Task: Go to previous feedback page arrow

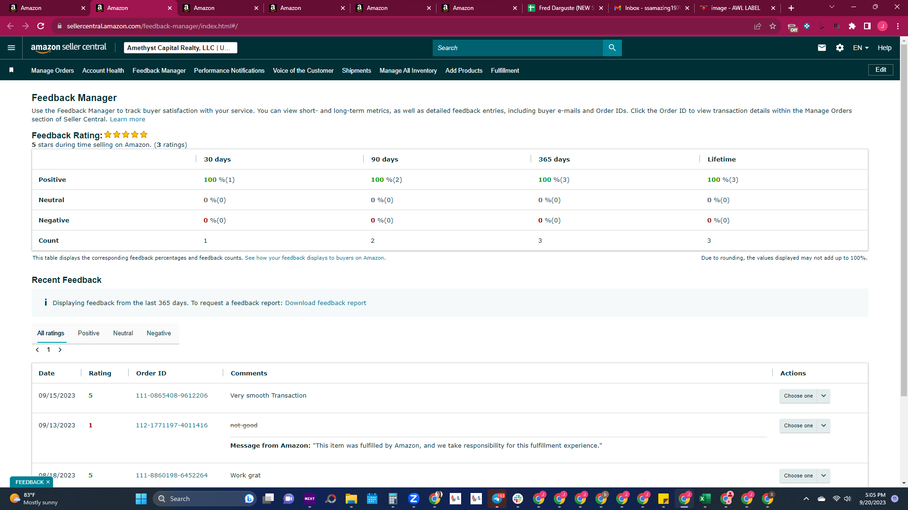Action: (x=37, y=350)
